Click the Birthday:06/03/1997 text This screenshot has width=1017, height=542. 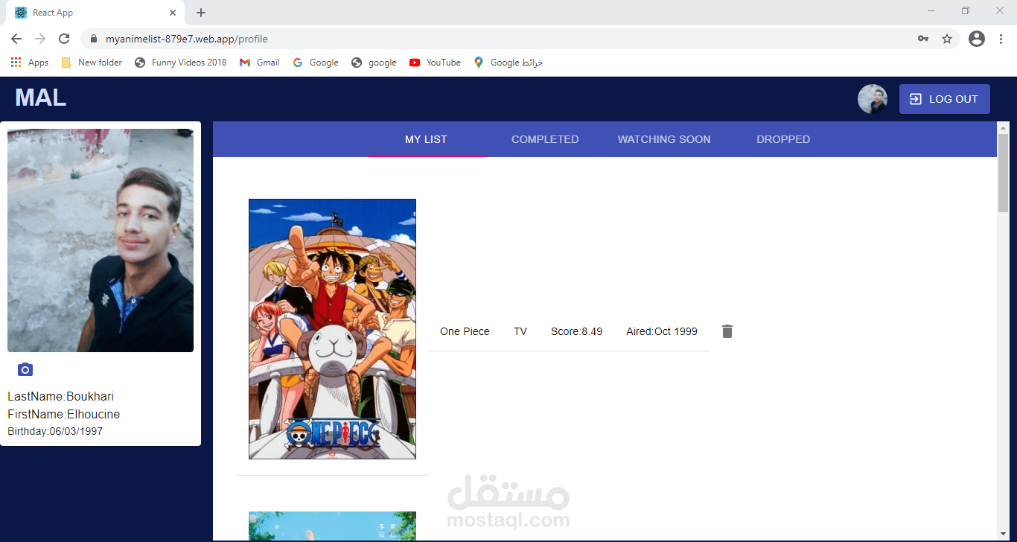click(55, 432)
